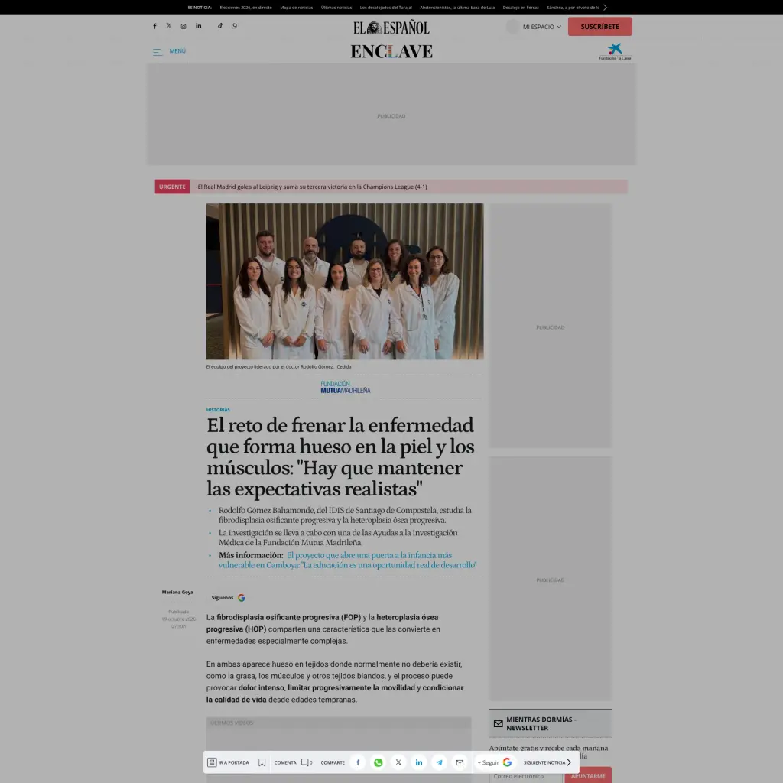This screenshot has width=783, height=783.
Task: Click the research team photo
Action: 345,281
